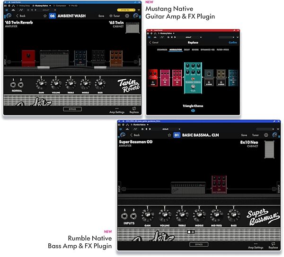Viewport: 284px width, 257px height.
Task: Choose the Triangle Chorus teal pedal
Action: (x=193, y=78)
